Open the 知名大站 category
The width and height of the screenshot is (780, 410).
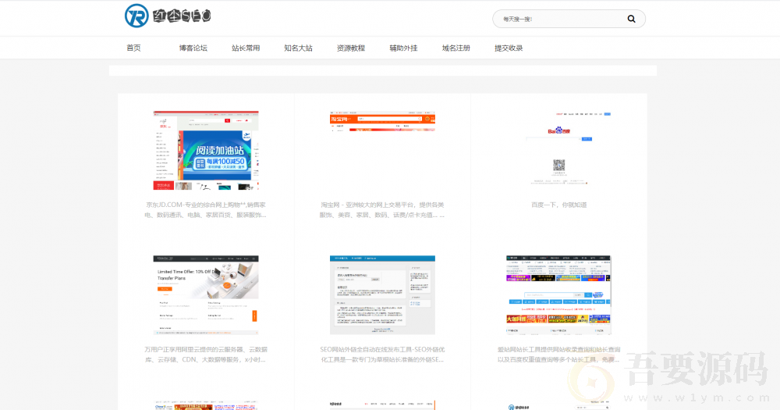(x=298, y=48)
